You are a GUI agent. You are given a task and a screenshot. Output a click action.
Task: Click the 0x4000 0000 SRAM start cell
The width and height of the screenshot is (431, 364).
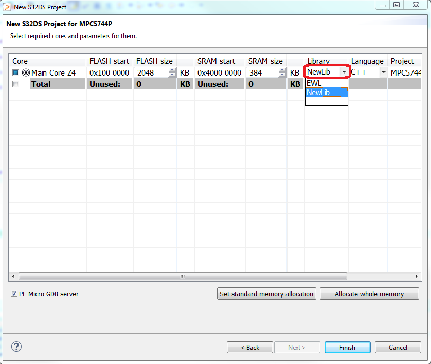point(219,73)
